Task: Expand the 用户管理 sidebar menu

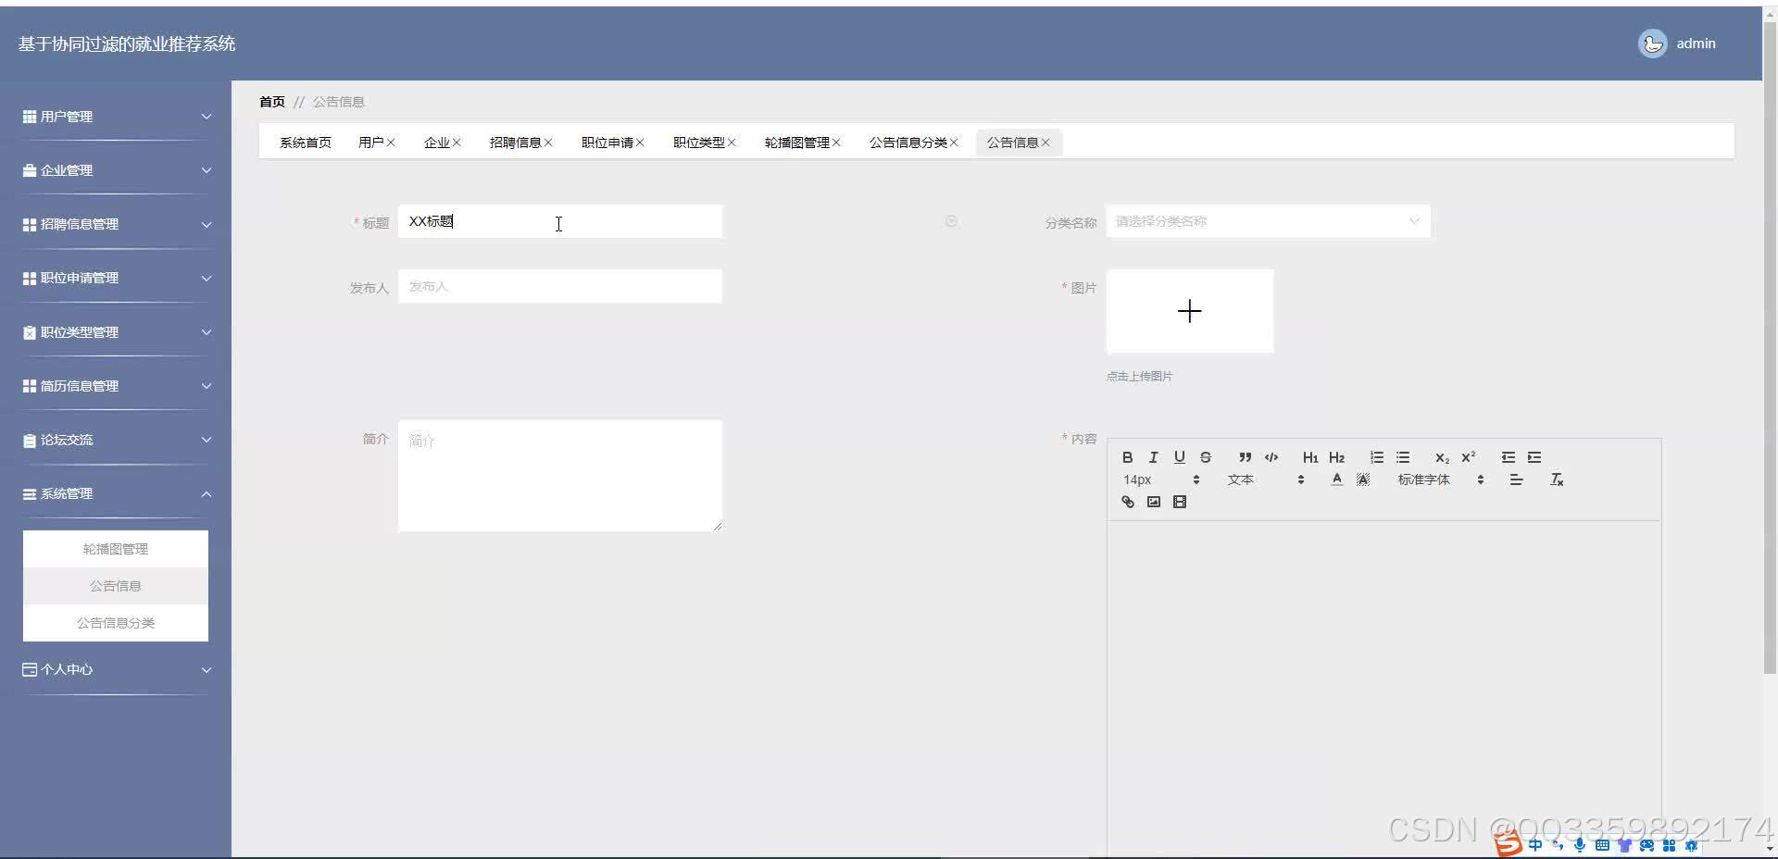Action: pyautogui.click(x=116, y=117)
